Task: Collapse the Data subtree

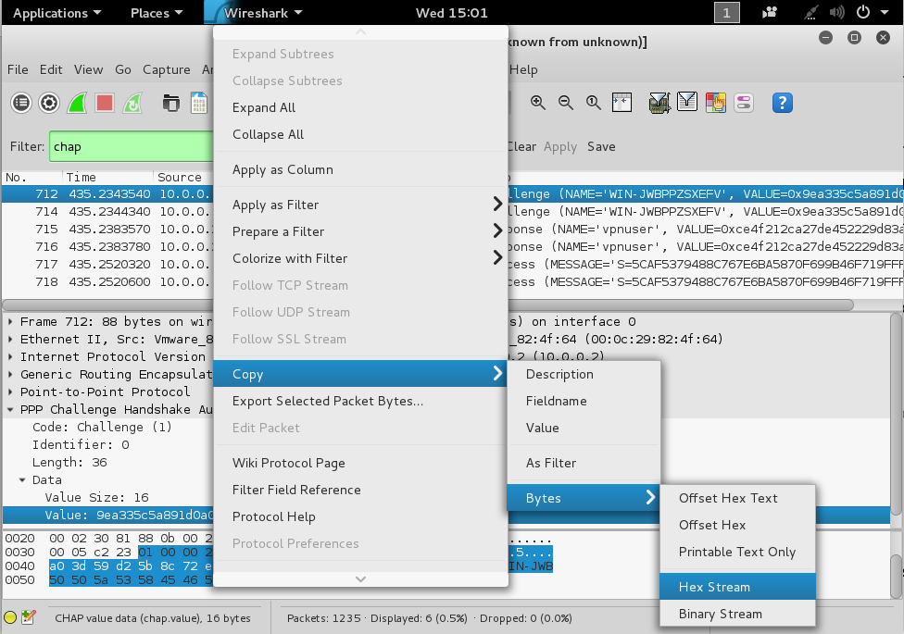Action: click(22, 480)
